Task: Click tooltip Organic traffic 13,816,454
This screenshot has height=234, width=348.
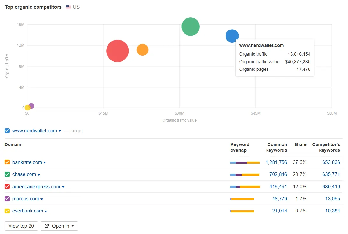Action: [275, 54]
